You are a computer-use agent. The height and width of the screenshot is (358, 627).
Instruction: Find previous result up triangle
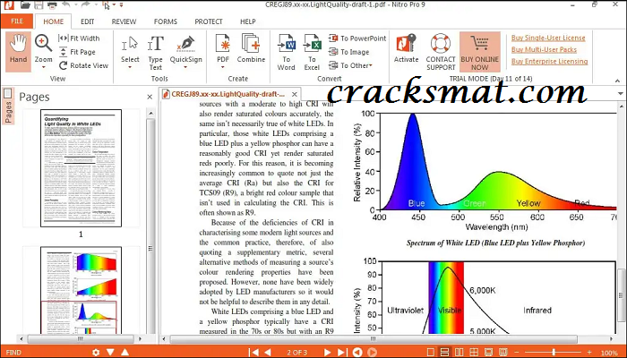click(125, 352)
